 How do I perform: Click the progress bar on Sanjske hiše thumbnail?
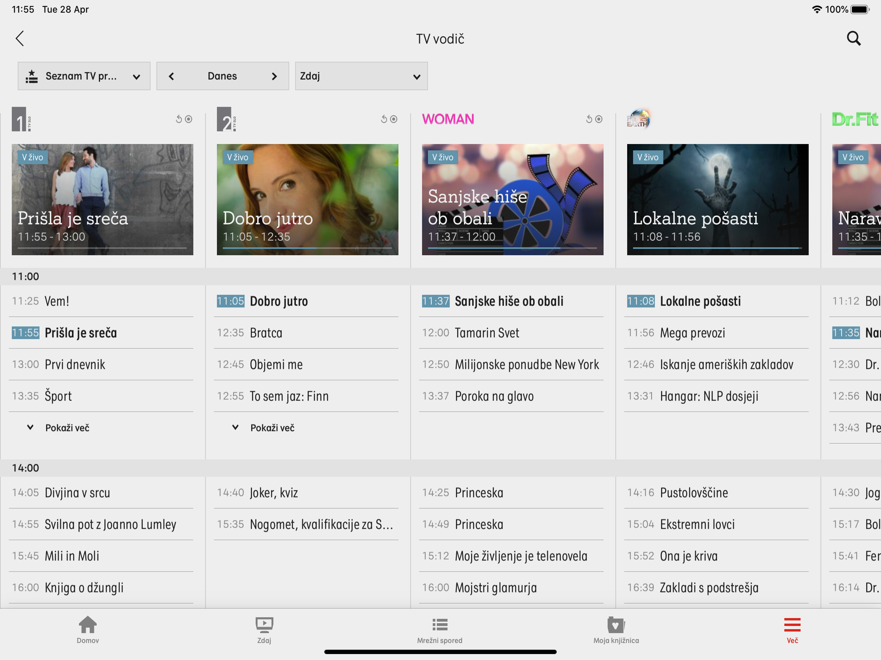(x=513, y=248)
